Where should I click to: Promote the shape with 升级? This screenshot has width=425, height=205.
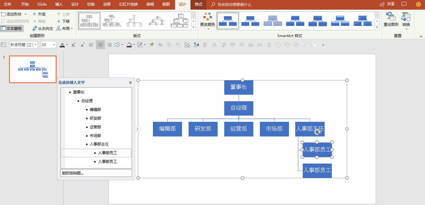tap(39, 14)
